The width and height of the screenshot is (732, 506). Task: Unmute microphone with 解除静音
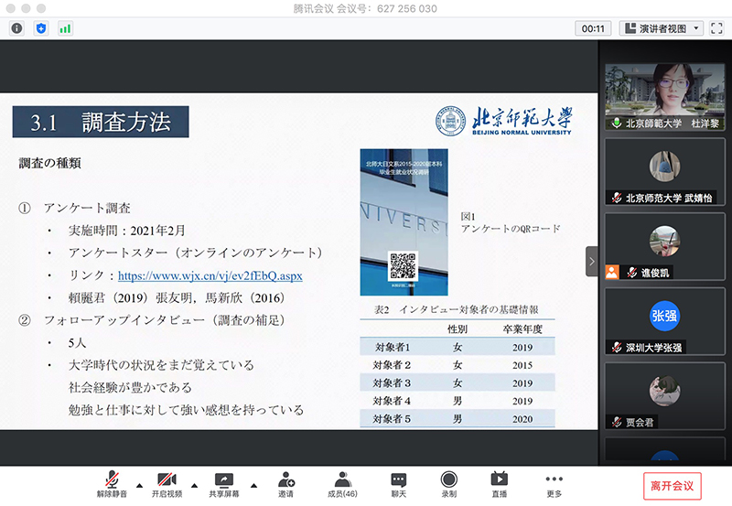[110, 484]
